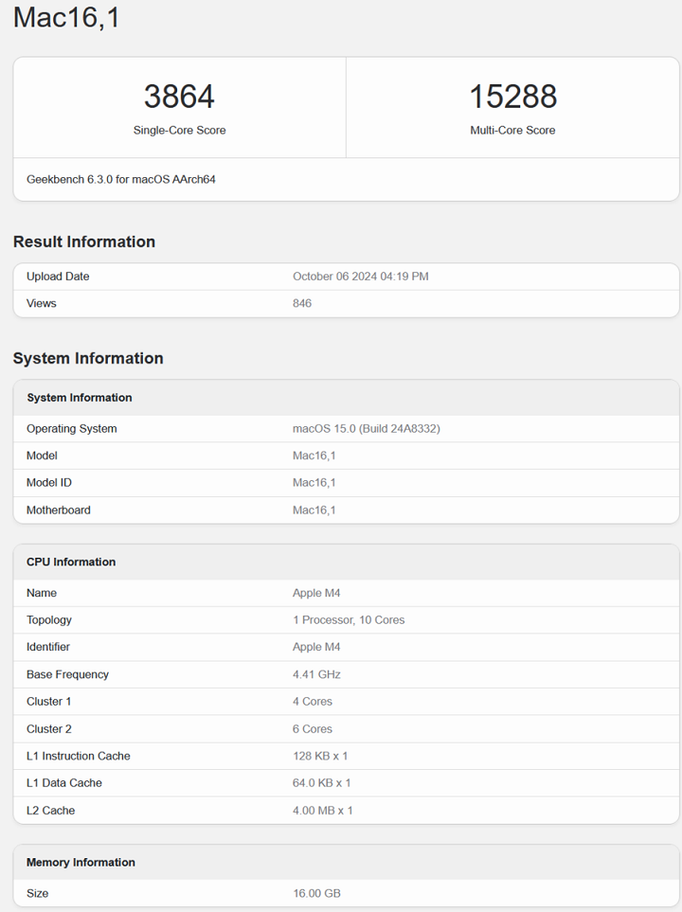The width and height of the screenshot is (682, 912).
Task: Click the Topology value 1 Processor, 10 Cores
Action: pyautogui.click(x=349, y=620)
